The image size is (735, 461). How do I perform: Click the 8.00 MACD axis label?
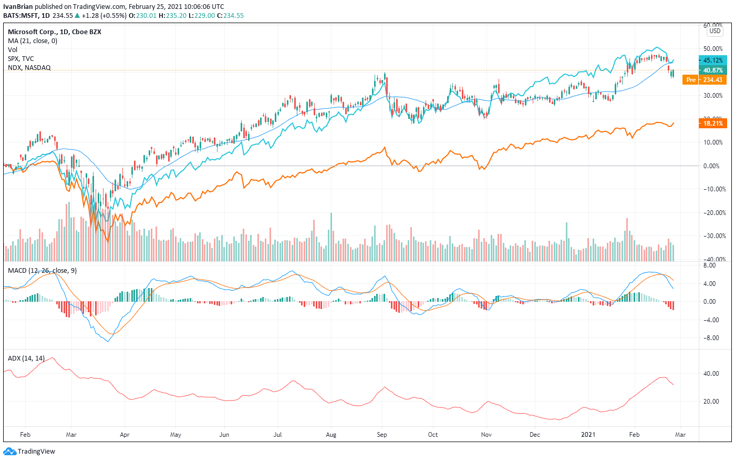click(709, 265)
